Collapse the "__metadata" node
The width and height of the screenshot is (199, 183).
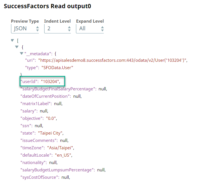[x=22, y=53]
